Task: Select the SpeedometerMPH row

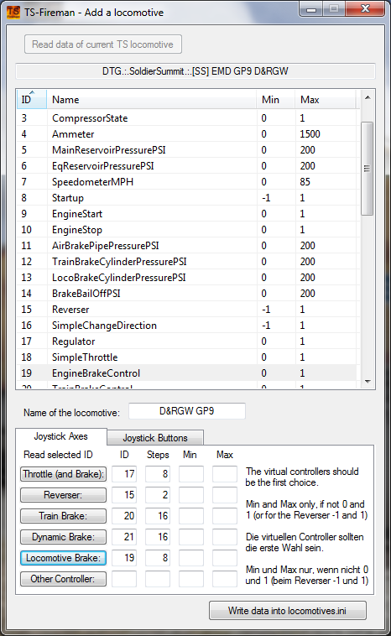Action: point(186,182)
